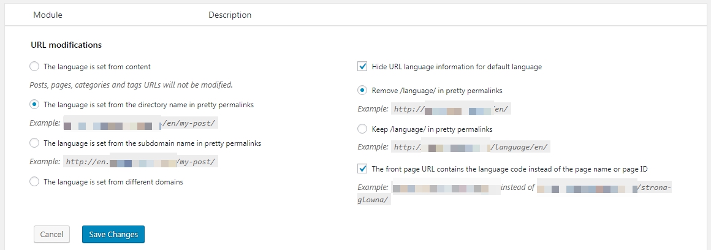This screenshot has height=250, width=711.
Task: Choose "Keep /language/ in pretty permalinks"
Action: pyautogui.click(x=362, y=129)
